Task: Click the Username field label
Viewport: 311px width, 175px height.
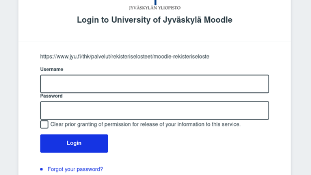Action: [52, 69]
